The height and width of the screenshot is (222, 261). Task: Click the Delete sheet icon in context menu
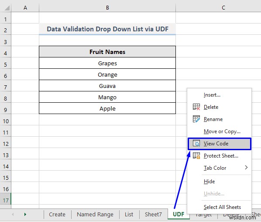(196, 107)
